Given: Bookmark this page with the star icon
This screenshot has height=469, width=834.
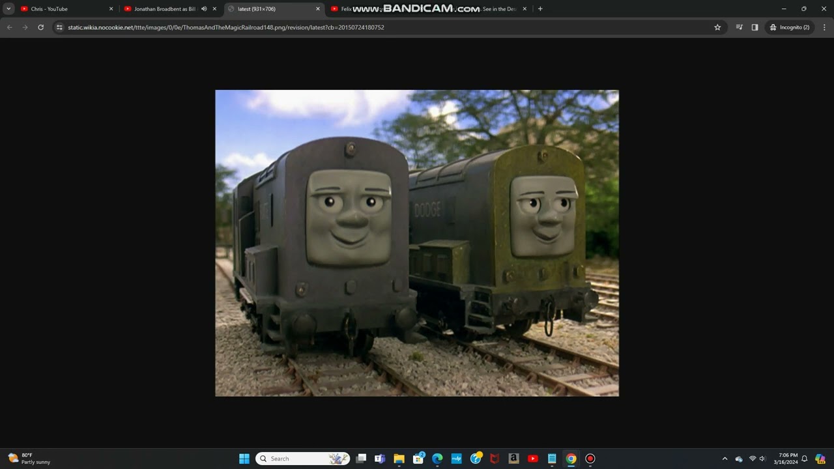Looking at the screenshot, I should tap(717, 27).
